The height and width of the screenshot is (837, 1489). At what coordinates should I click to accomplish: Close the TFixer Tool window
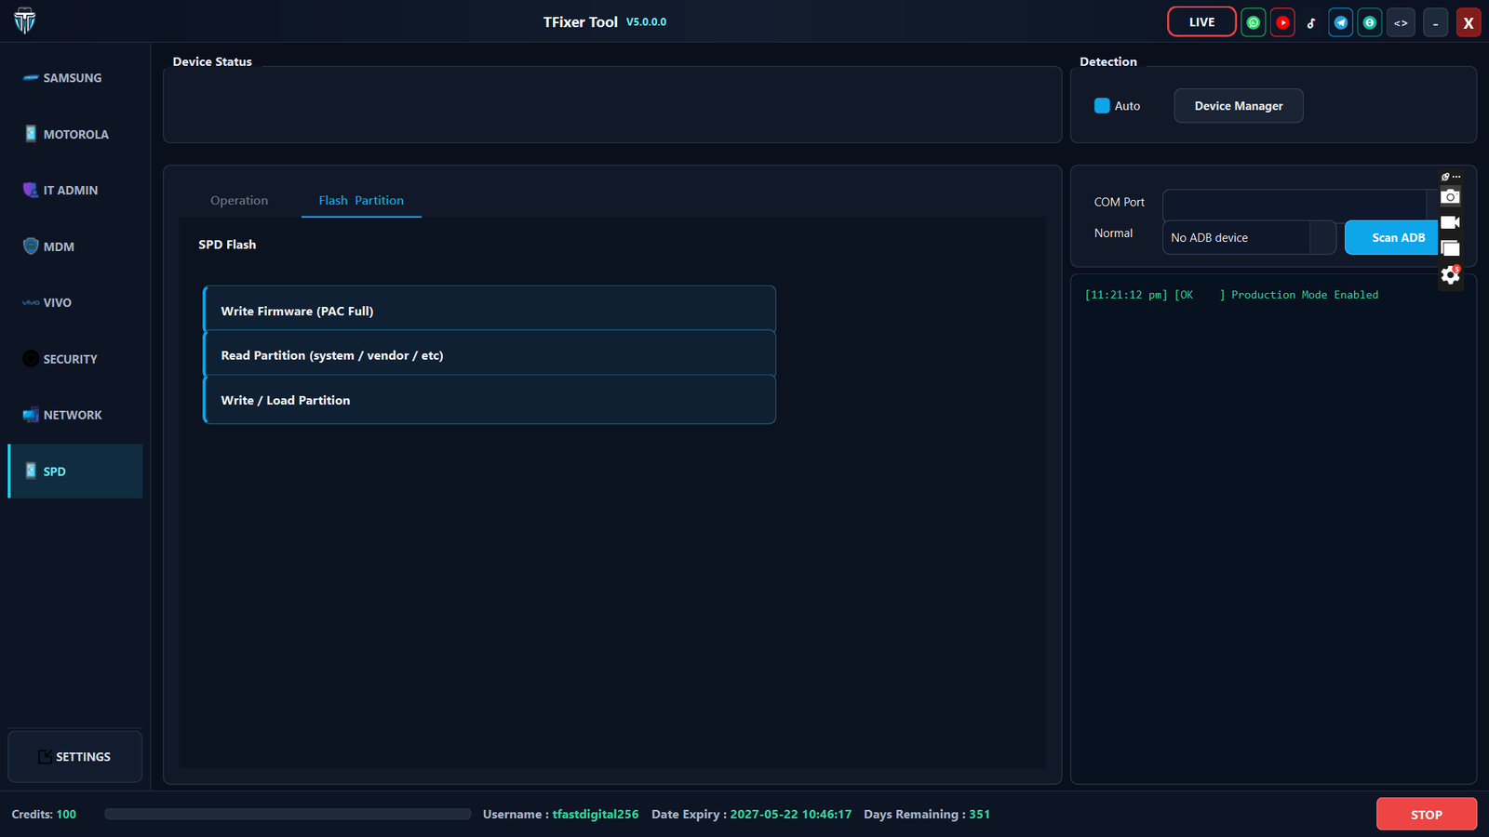point(1469,22)
